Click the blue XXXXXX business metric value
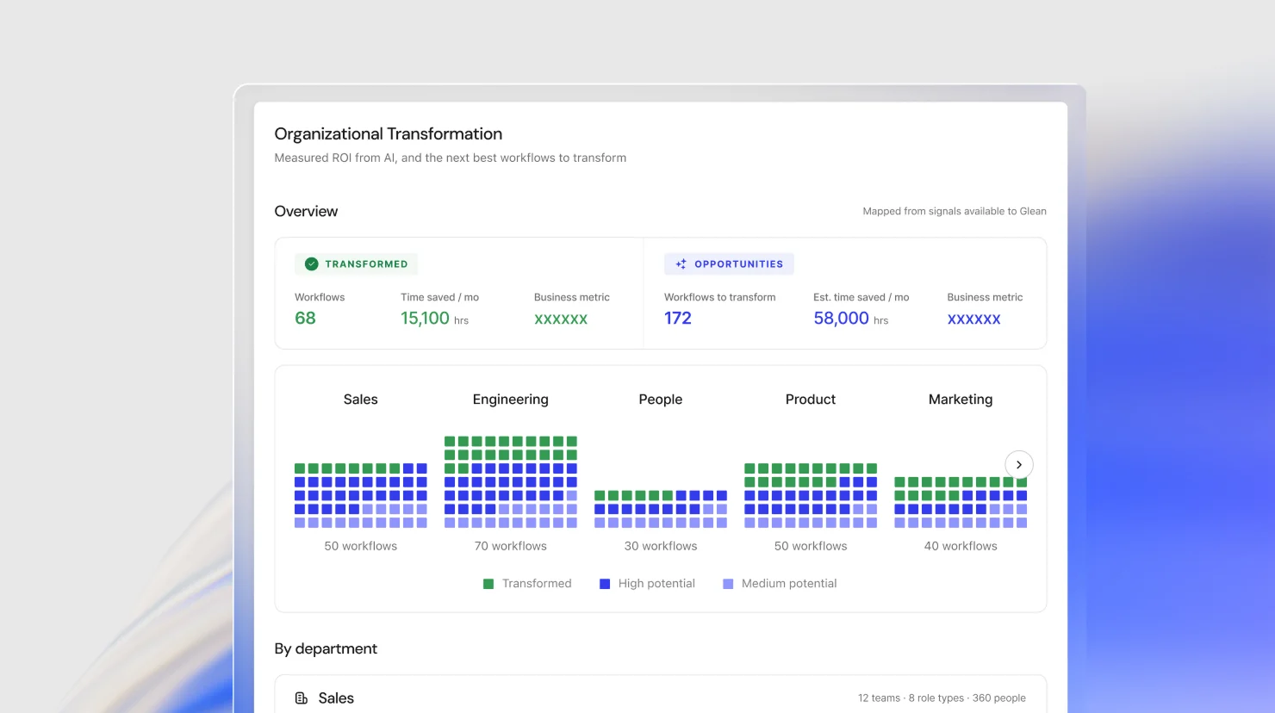1275x713 pixels. [974, 319]
